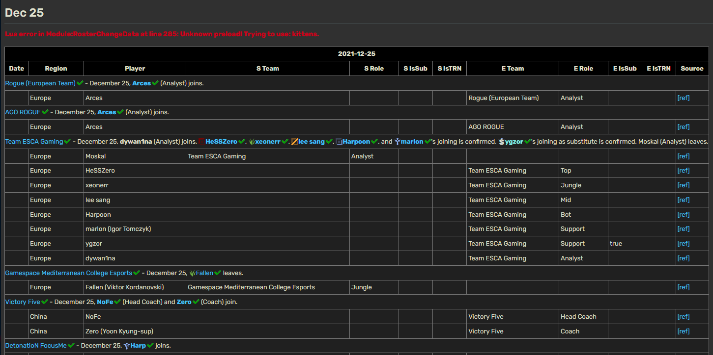Click the Source column header
This screenshot has height=355, width=713.
point(692,69)
